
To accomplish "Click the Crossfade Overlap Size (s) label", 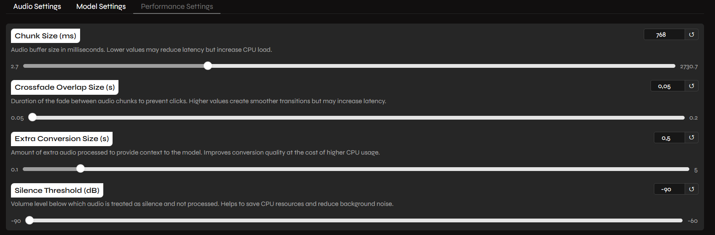I will [65, 87].
